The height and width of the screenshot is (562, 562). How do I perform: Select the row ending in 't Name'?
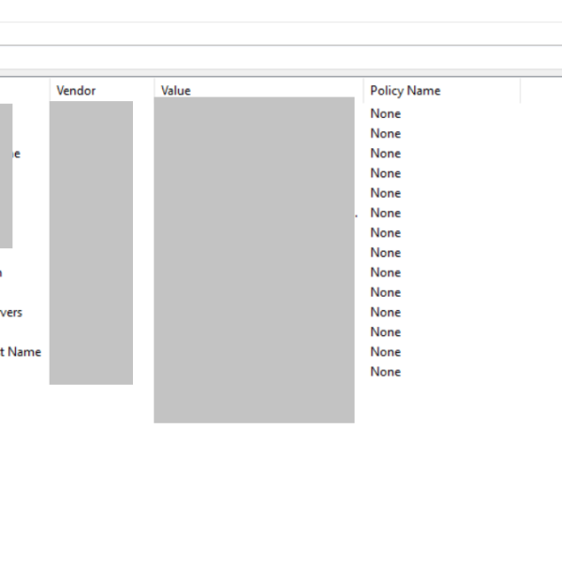coord(21,352)
